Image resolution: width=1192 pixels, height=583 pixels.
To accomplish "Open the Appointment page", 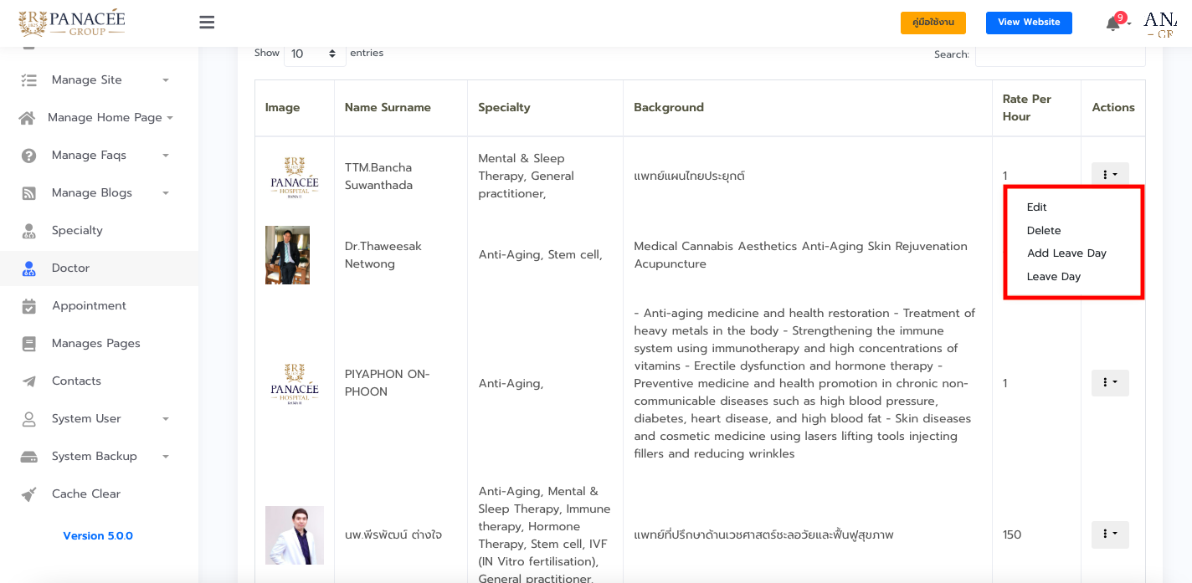I will pos(89,306).
